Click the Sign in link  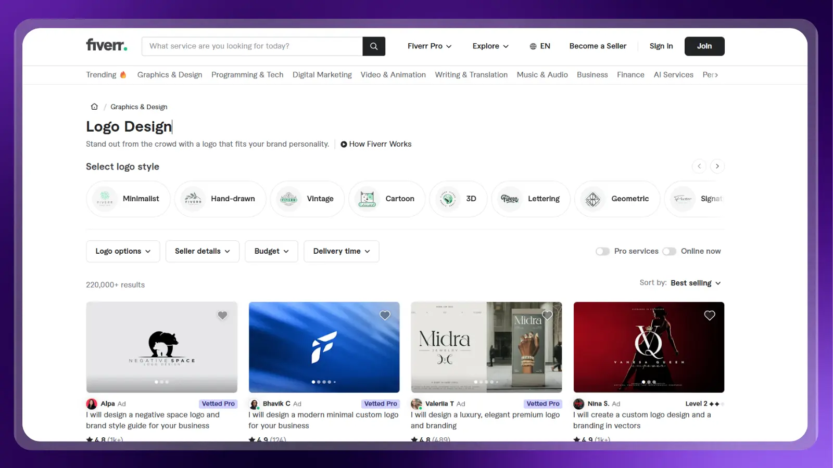point(661,46)
